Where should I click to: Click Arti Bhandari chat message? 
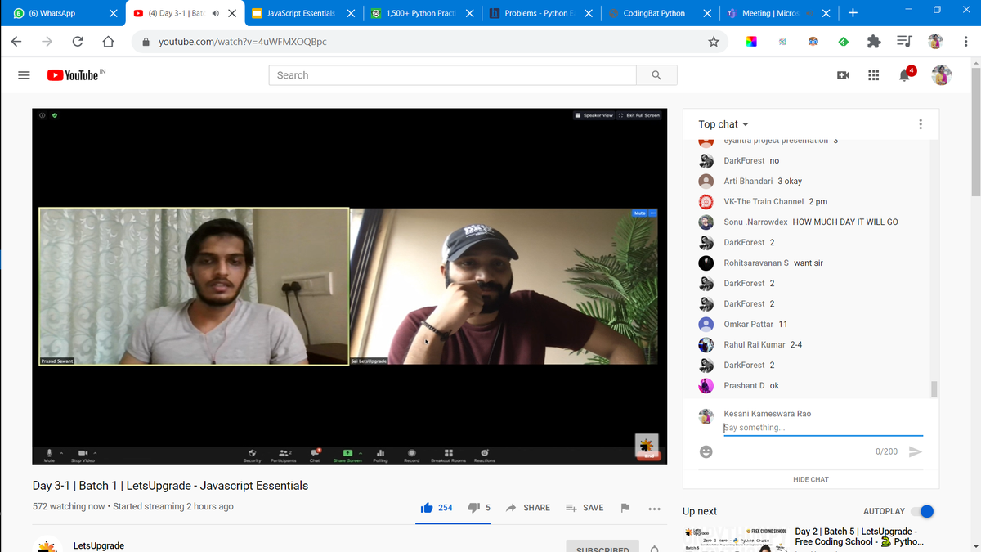pos(811,182)
